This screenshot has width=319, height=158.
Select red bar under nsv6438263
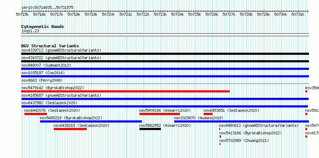70,129
